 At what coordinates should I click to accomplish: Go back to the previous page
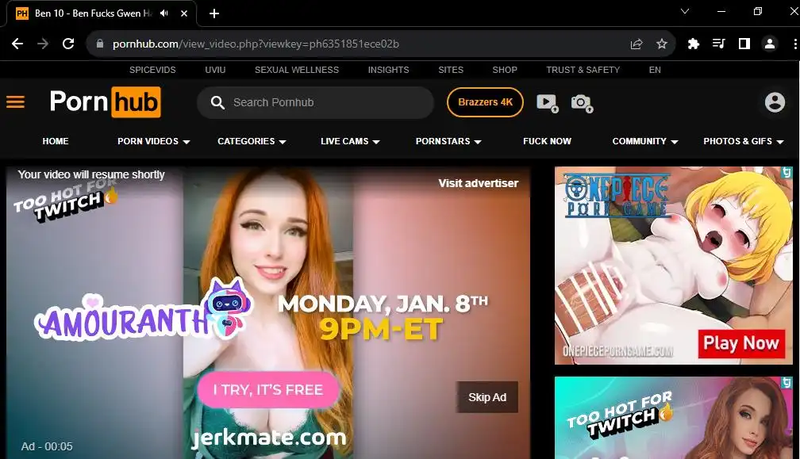(x=17, y=44)
